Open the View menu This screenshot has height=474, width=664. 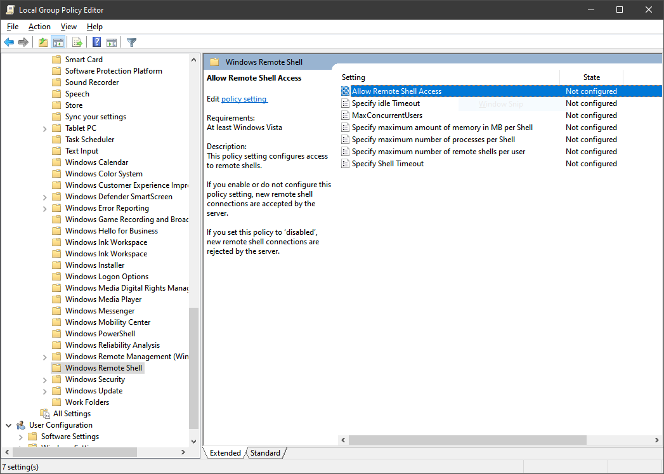(68, 27)
